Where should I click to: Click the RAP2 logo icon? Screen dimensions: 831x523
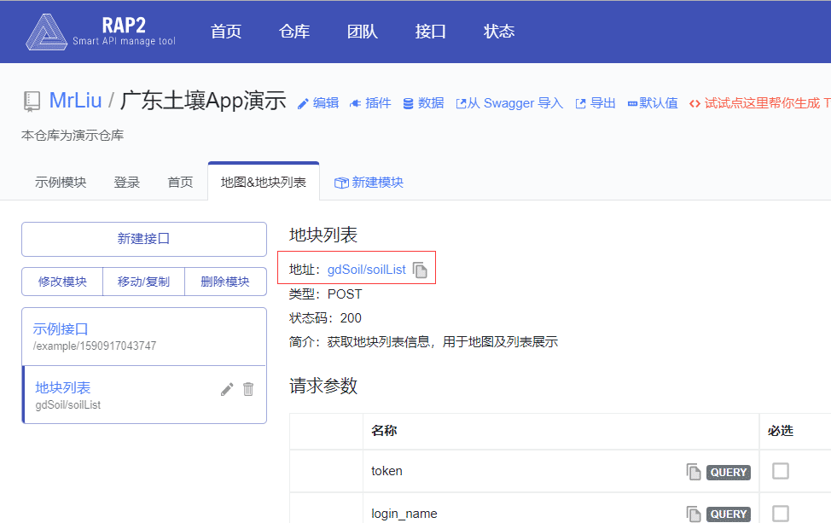point(46,32)
